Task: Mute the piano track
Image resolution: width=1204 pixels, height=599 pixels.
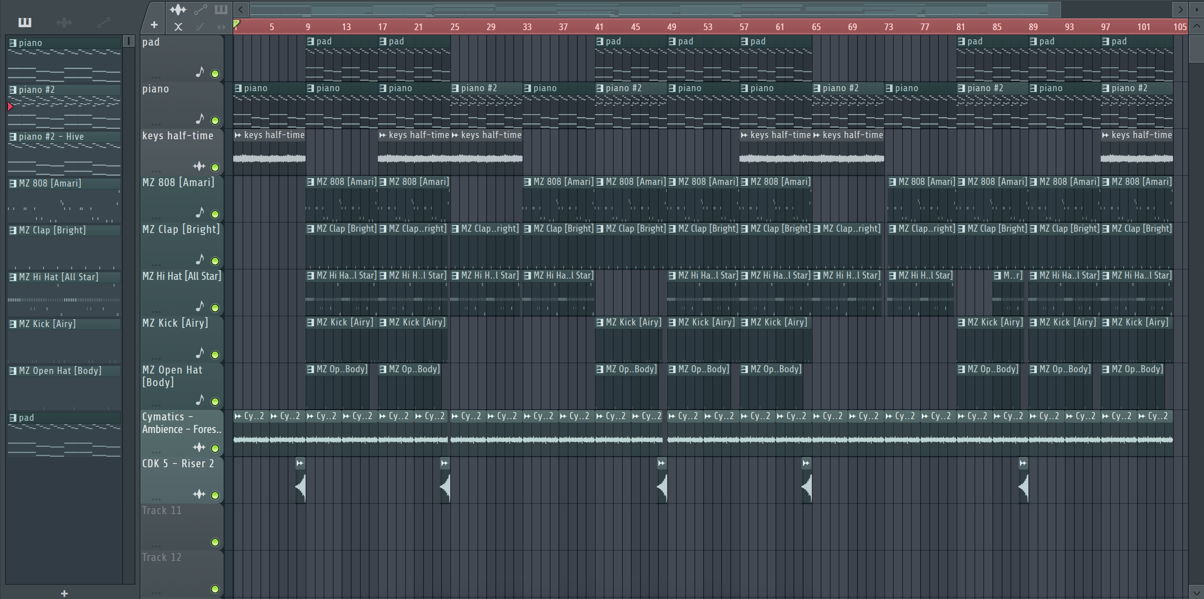Action: coord(215,120)
